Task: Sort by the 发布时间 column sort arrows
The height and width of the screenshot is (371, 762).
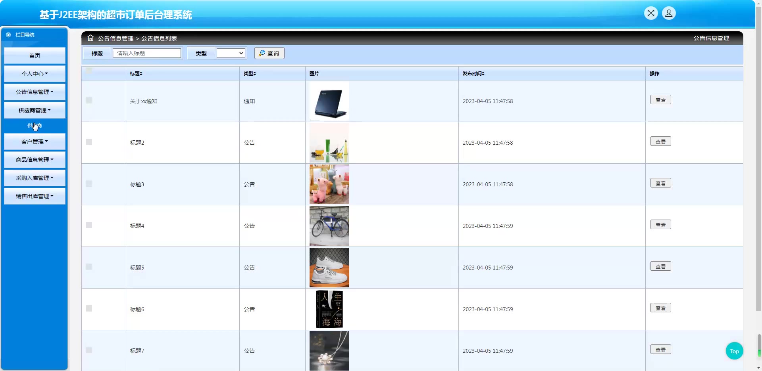Action: pyautogui.click(x=483, y=74)
